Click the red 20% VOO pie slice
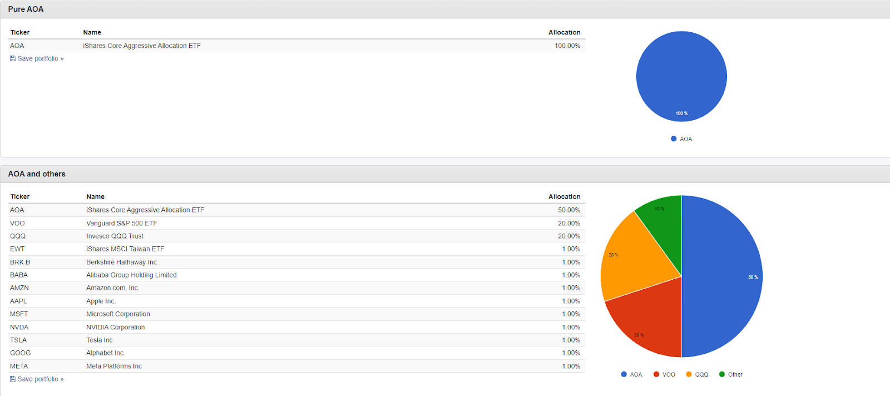Image resolution: width=890 pixels, height=396 pixels. click(651, 320)
